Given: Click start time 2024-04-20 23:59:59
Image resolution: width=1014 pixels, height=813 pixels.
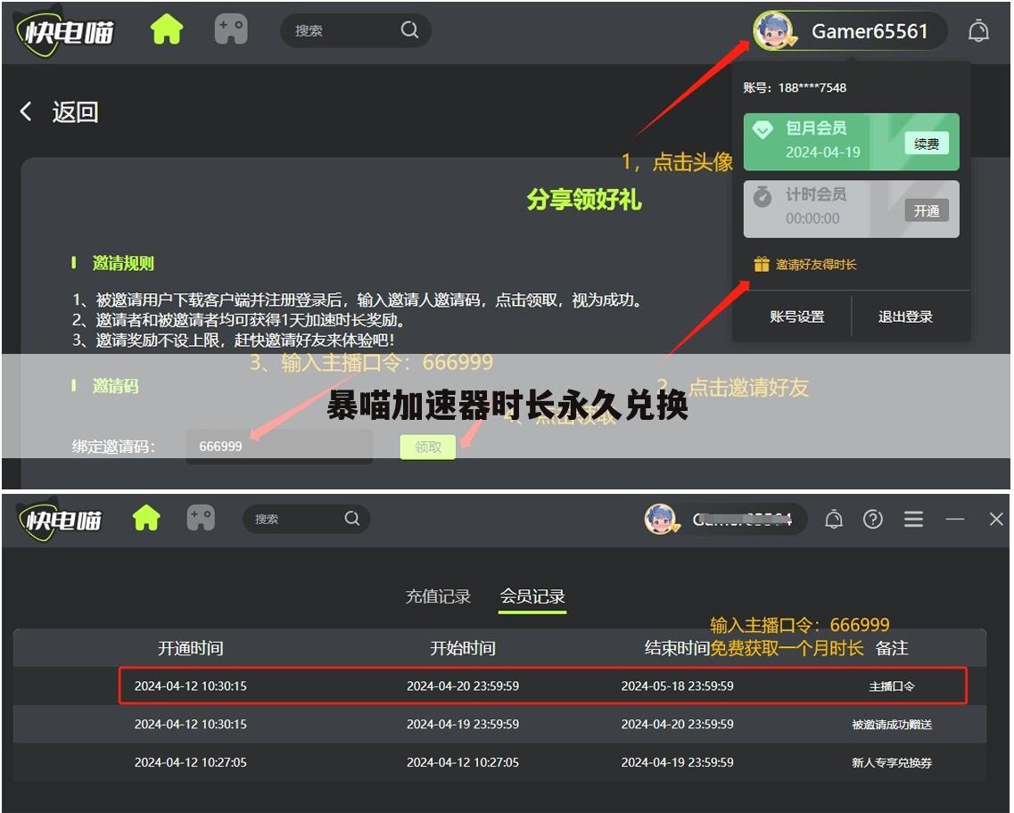Looking at the screenshot, I should pos(462,686).
